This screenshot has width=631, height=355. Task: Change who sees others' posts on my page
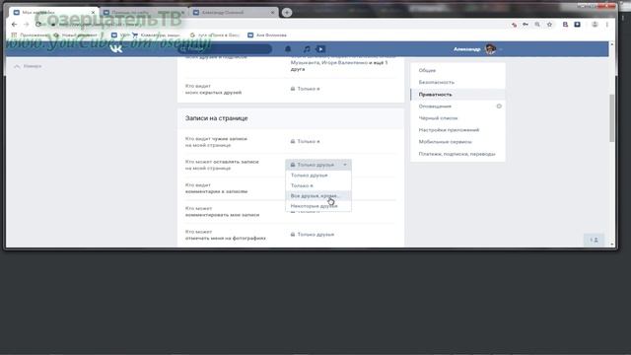point(305,141)
